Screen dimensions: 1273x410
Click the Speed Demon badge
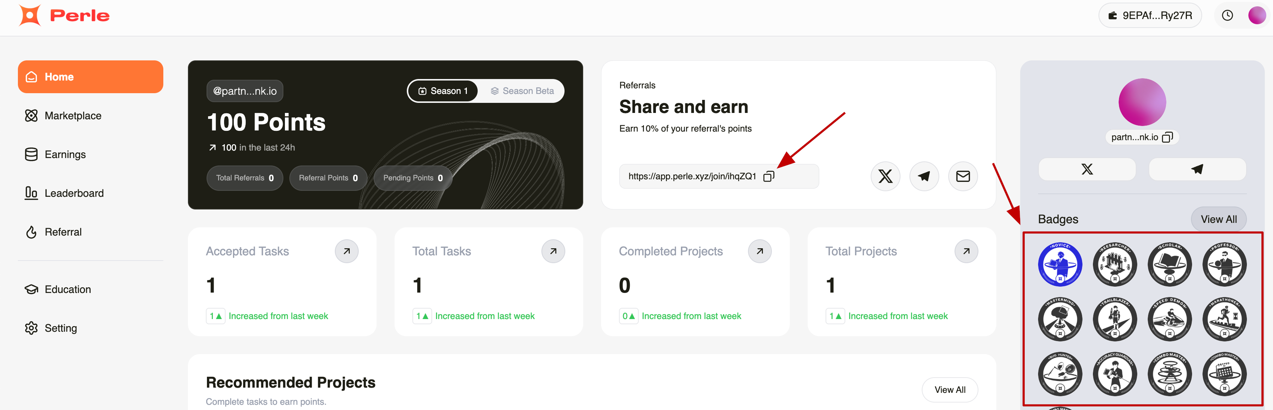1169,319
